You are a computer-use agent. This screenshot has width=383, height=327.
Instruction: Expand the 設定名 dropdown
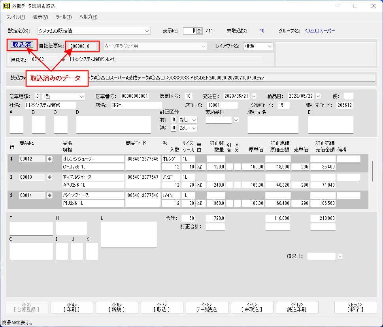pos(147,31)
